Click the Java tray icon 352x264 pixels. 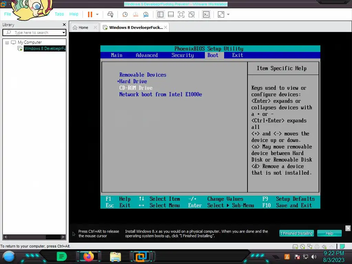[x=287, y=256]
